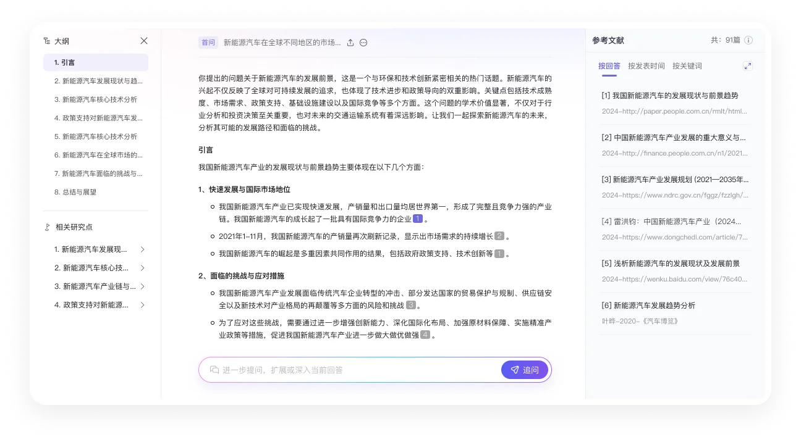Expand related topic 新能源汽车产业链与...
The image size is (801, 442).
(143, 286)
